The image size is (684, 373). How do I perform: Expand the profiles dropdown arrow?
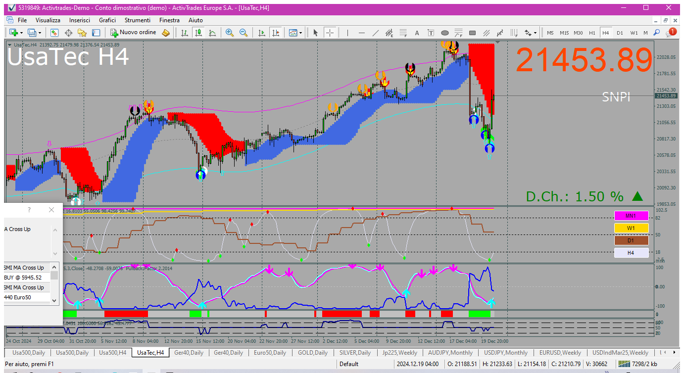coord(40,33)
